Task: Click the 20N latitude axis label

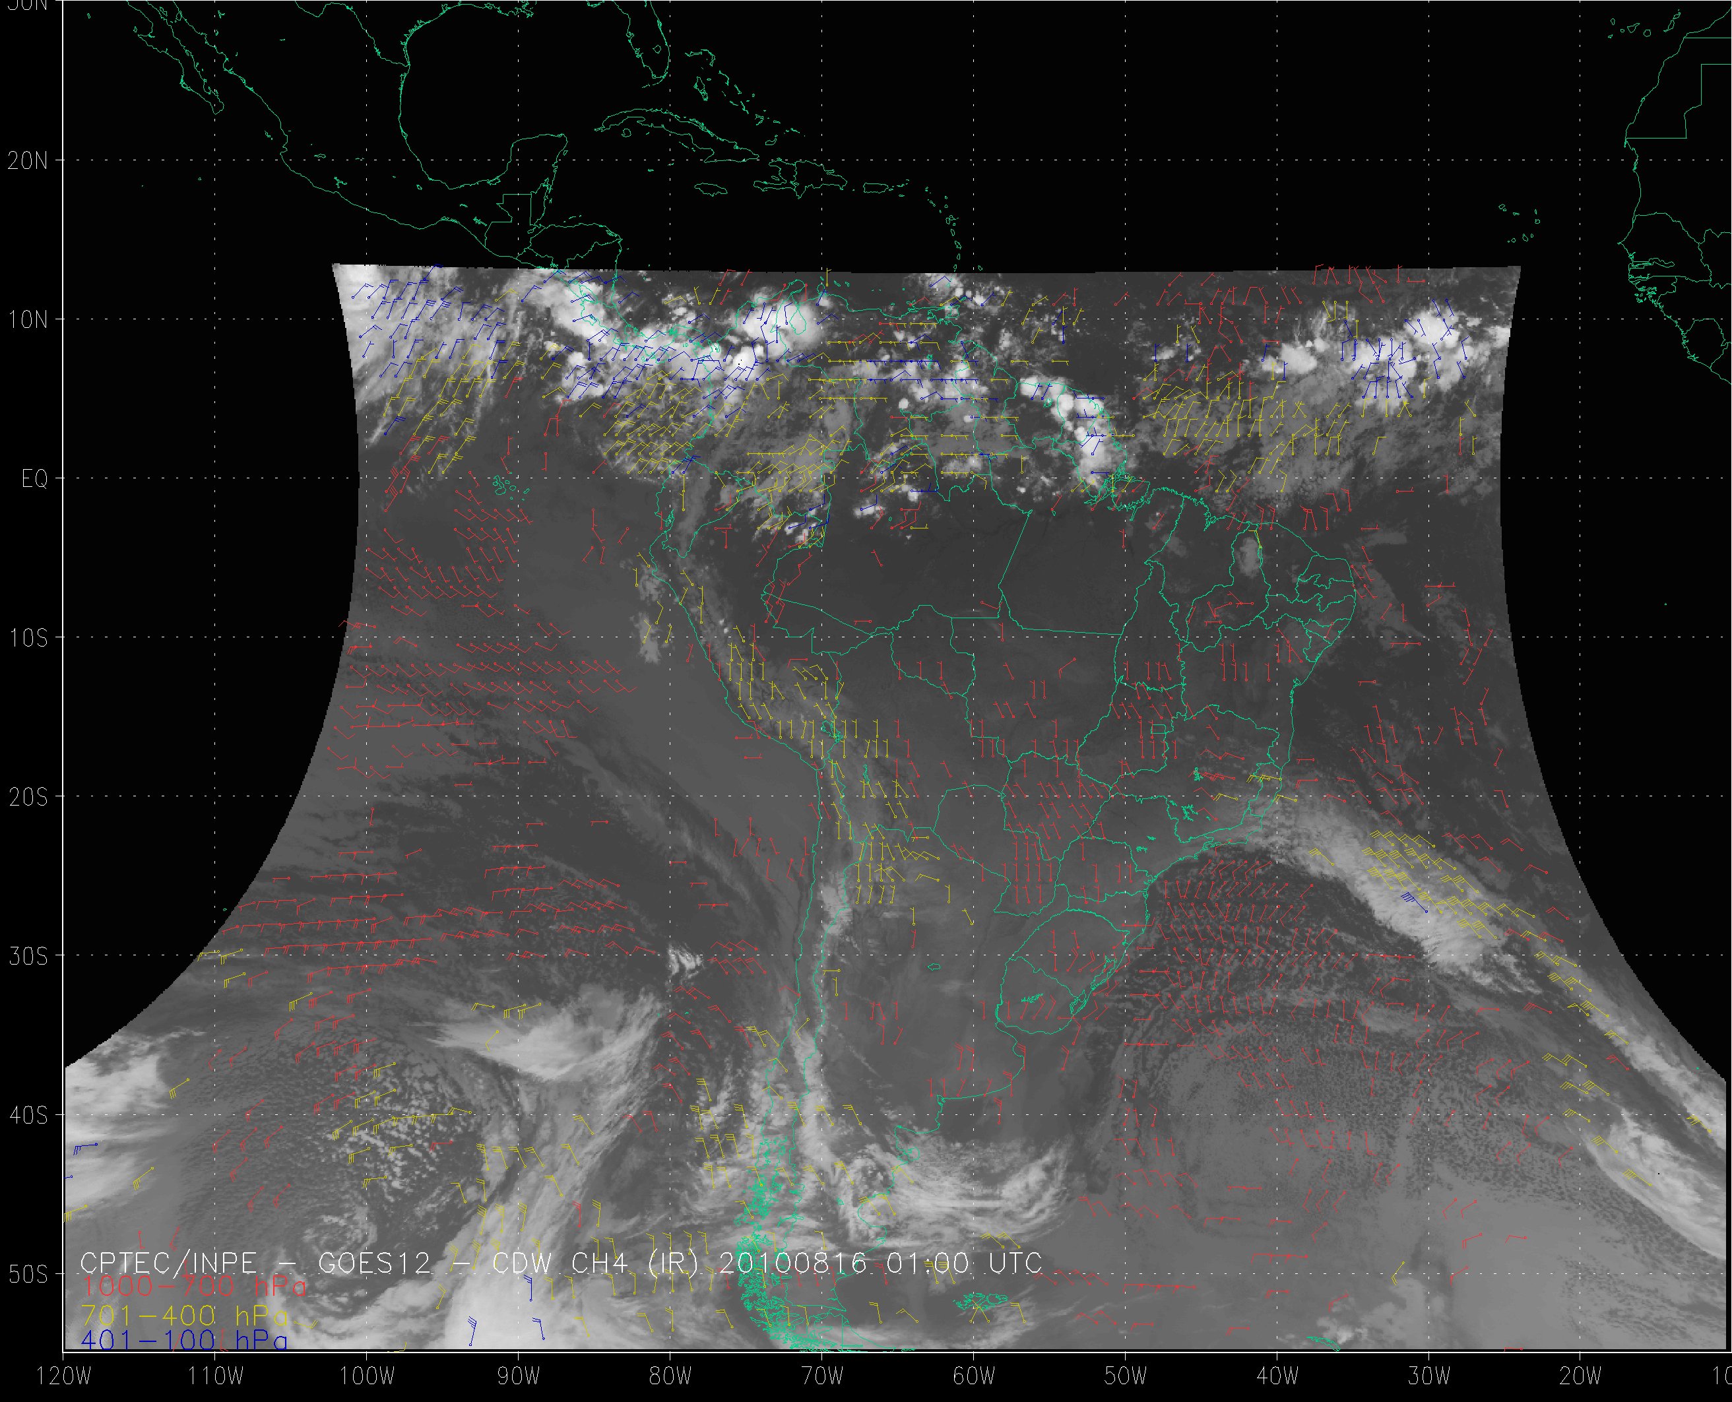Action: click(x=28, y=161)
